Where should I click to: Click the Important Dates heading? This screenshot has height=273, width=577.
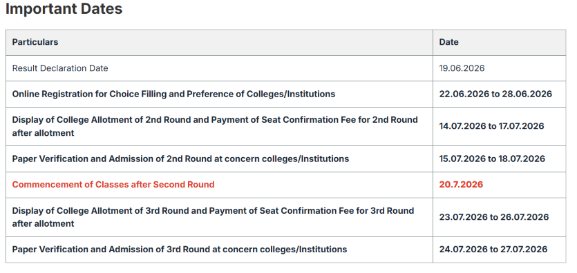pos(64,8)
